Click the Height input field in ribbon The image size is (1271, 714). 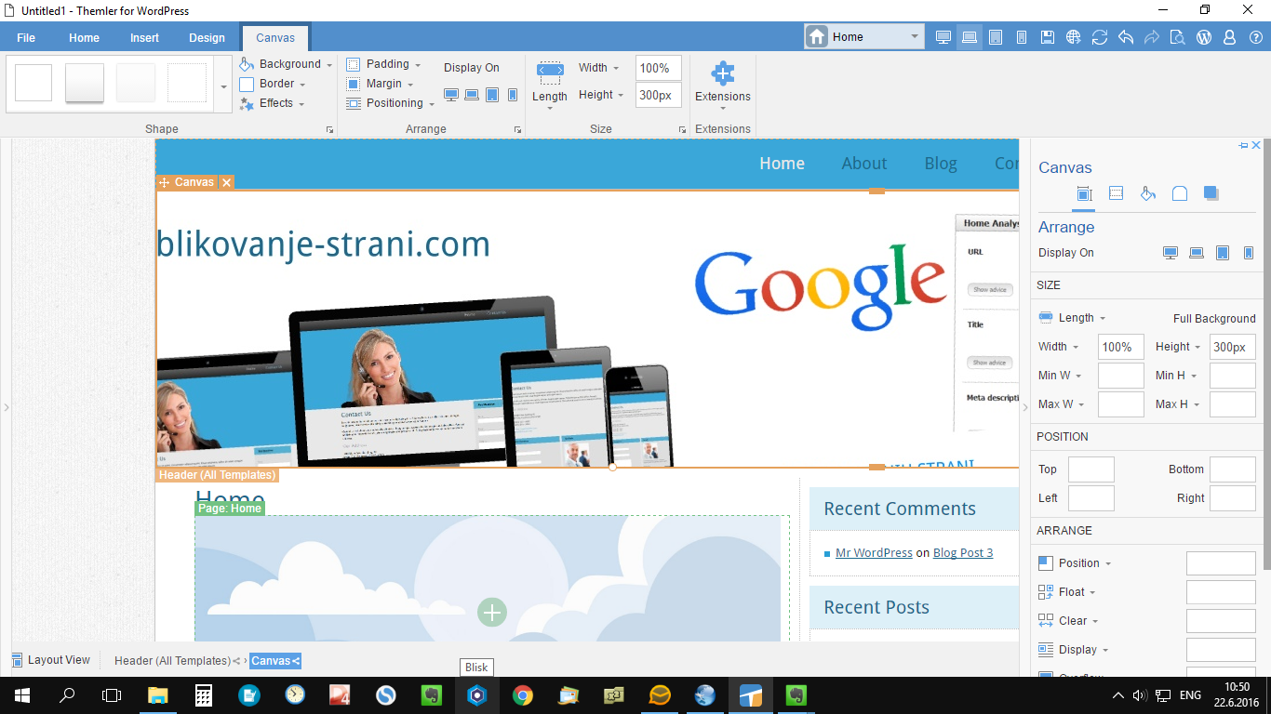pos(658,95)
